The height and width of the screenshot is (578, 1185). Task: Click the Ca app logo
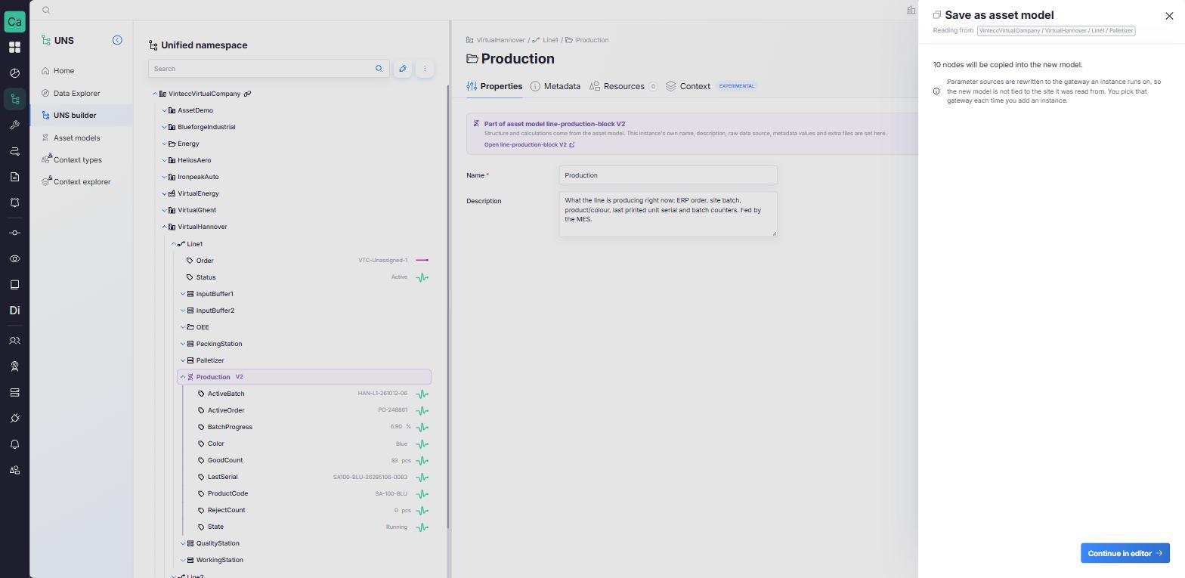(x=14, y=21)
